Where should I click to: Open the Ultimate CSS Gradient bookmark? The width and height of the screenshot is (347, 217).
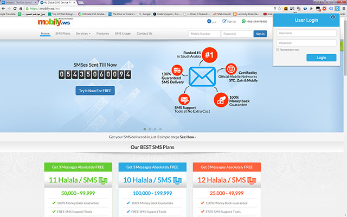pyautogui.click(x=92, y=14)
